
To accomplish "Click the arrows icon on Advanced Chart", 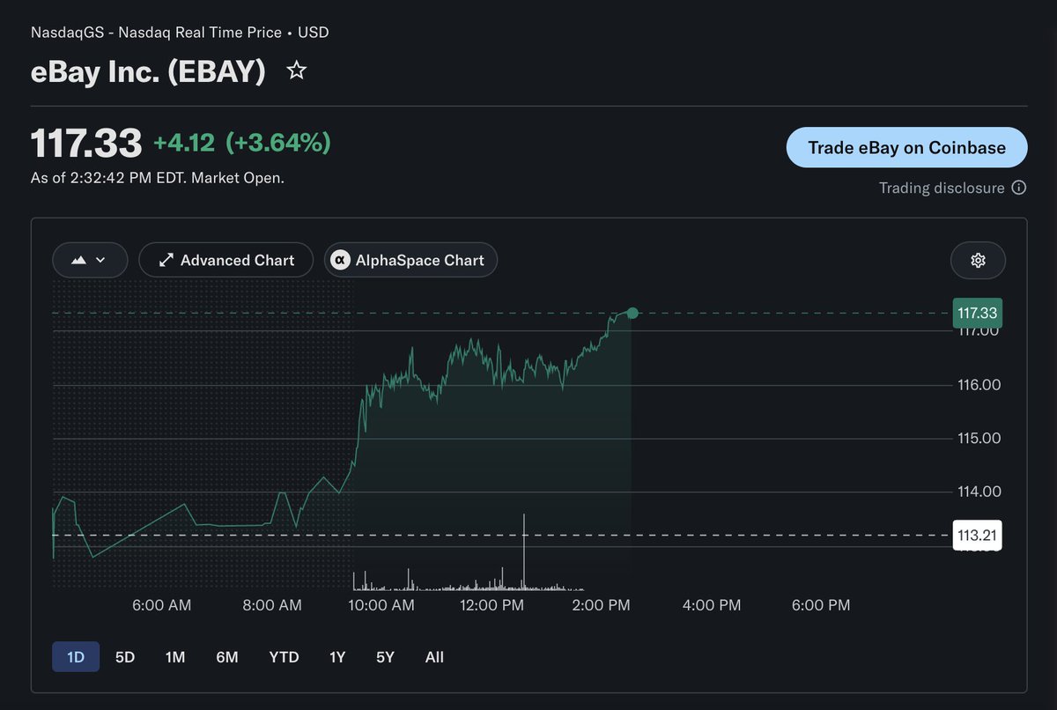I will pyautogui.click(x=166, y=261).
